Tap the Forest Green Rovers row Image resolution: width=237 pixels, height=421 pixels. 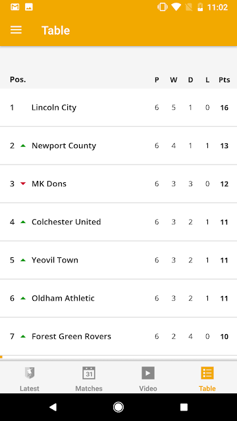tap(118, 336)
